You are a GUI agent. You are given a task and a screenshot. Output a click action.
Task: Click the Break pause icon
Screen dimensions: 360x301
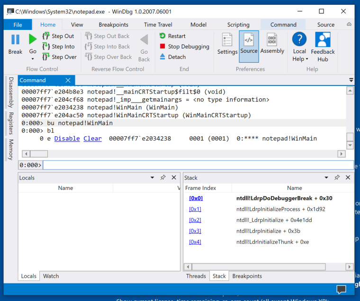[x=15, y=40]
